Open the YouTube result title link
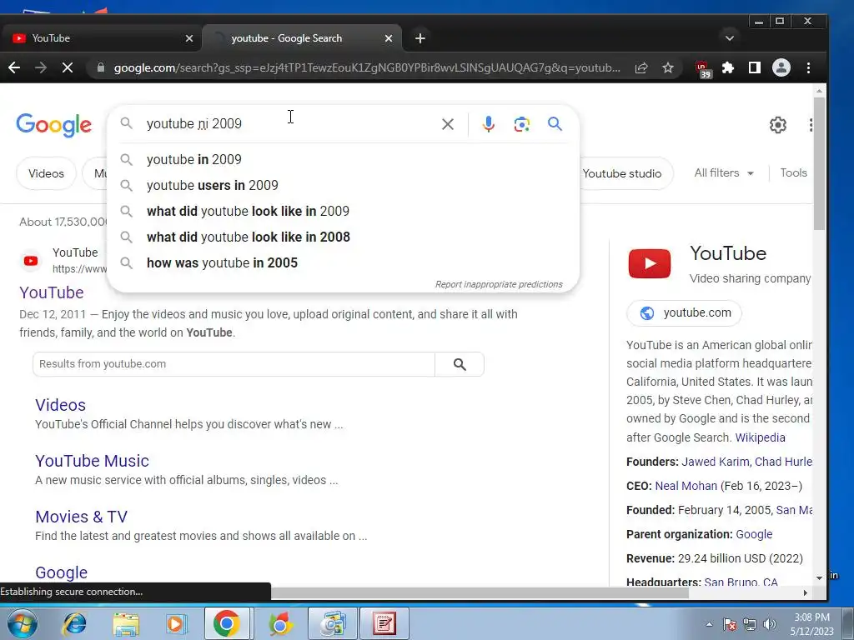This screenshot has width=854, height=640. [x=52, y=292]
